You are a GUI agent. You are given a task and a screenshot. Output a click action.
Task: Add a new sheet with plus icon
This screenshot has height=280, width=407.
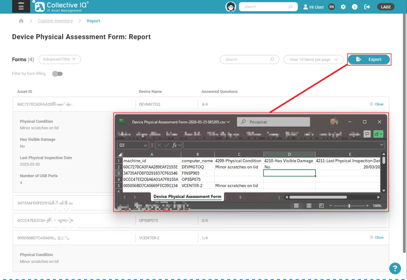tap(240, 197)
